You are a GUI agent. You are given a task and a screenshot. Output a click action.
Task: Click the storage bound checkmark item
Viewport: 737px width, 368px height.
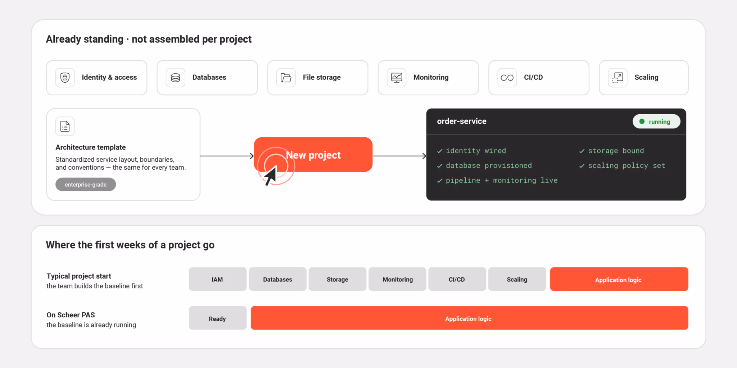pos(612,151)
